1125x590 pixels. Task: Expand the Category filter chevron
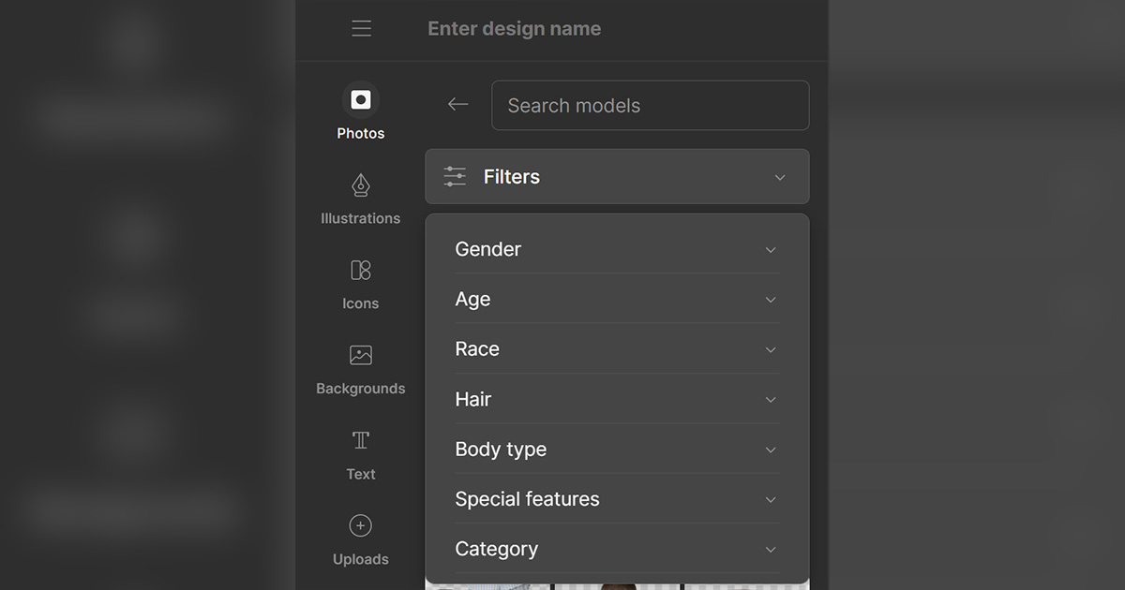771,550
